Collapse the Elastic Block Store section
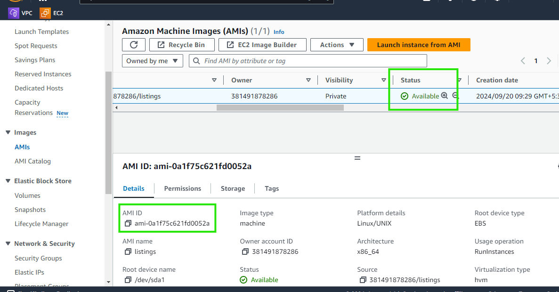This screenshot has width=559, height=292. pos(8,181)
